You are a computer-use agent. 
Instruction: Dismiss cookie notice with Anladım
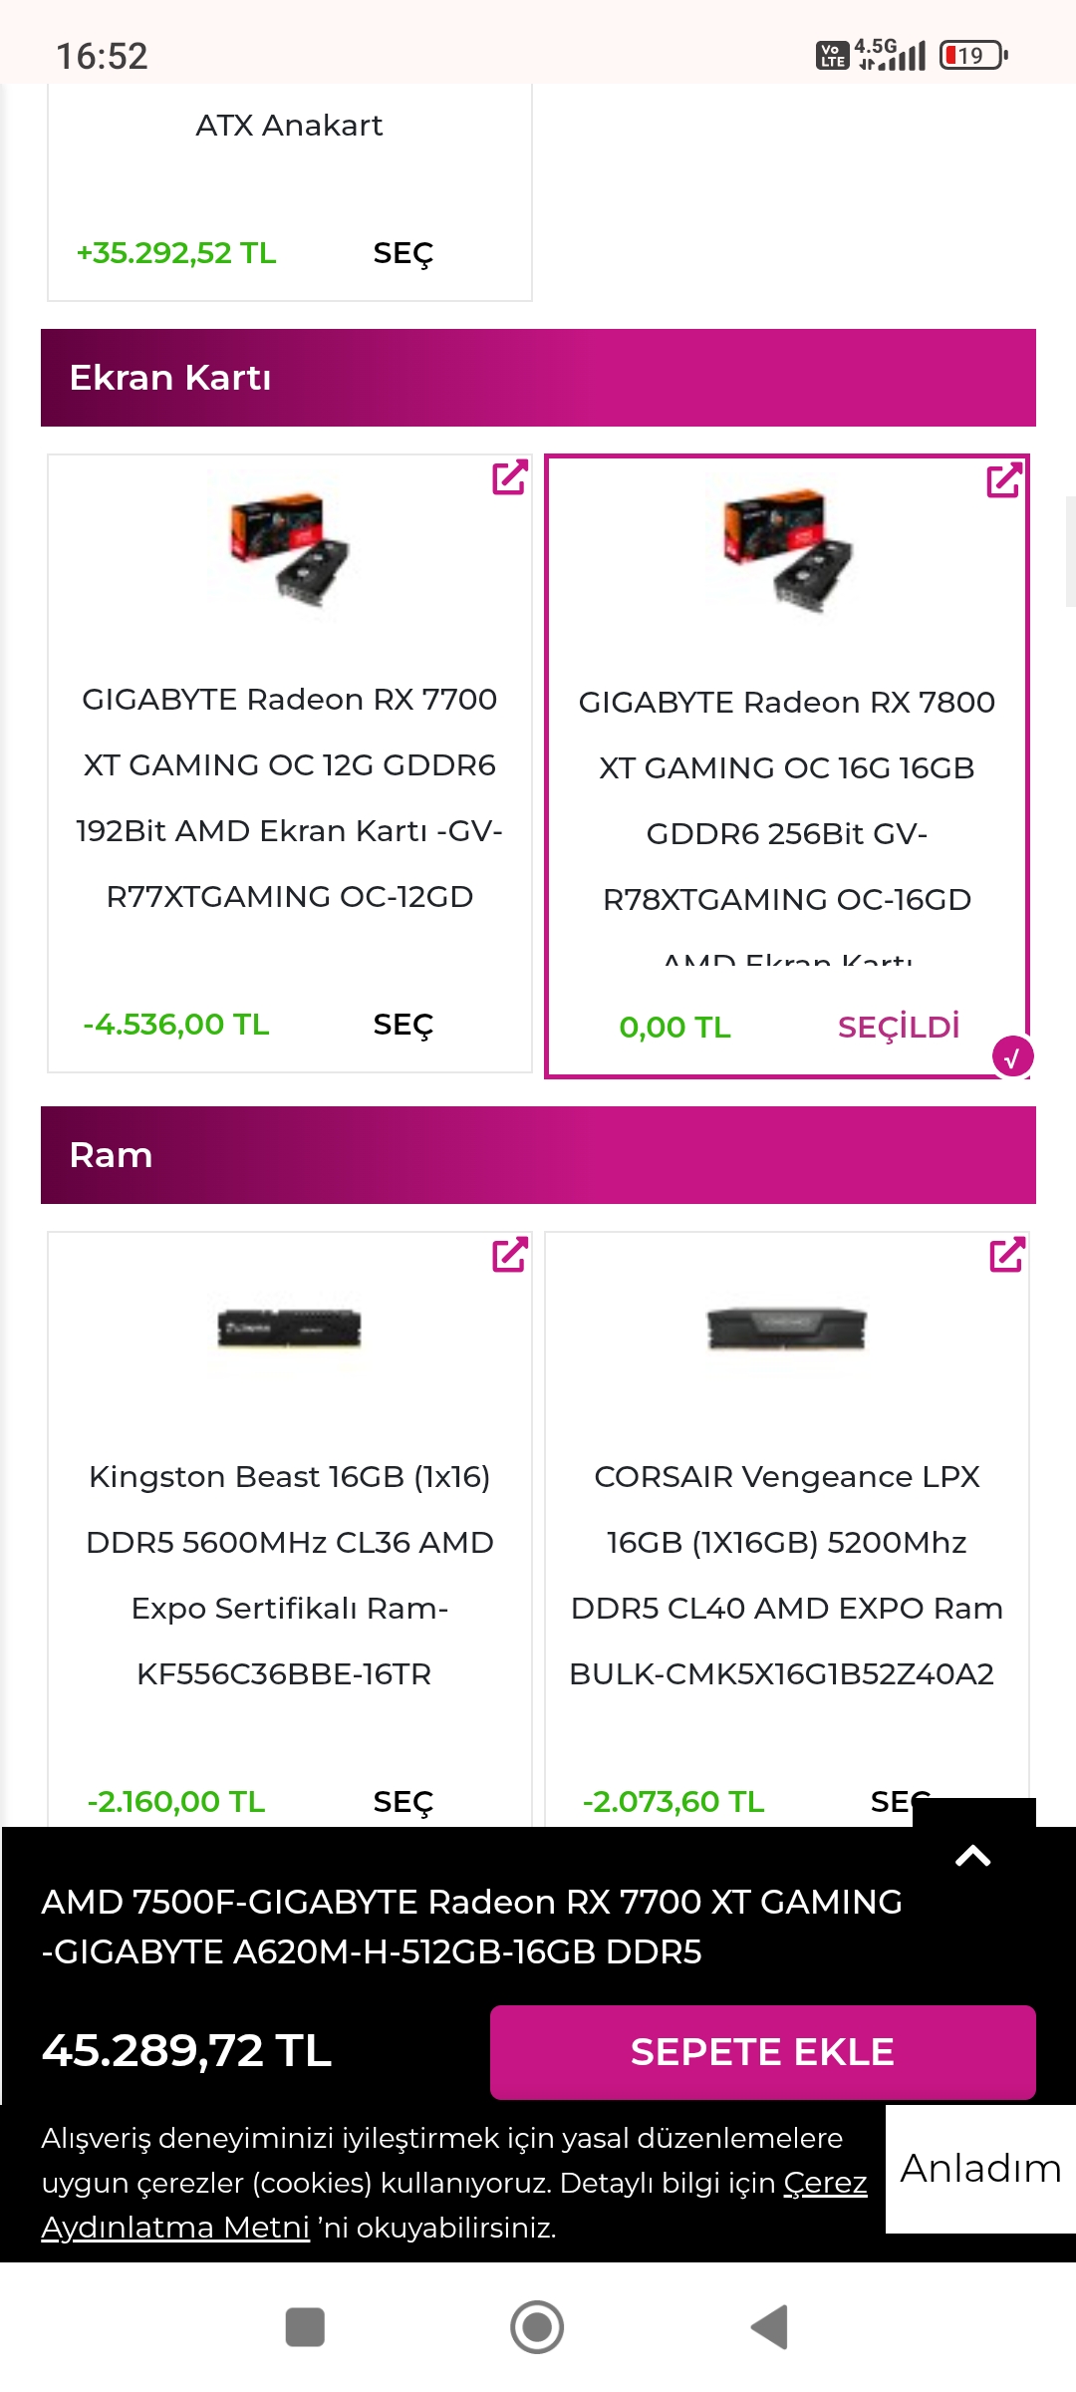[980, 2169]
